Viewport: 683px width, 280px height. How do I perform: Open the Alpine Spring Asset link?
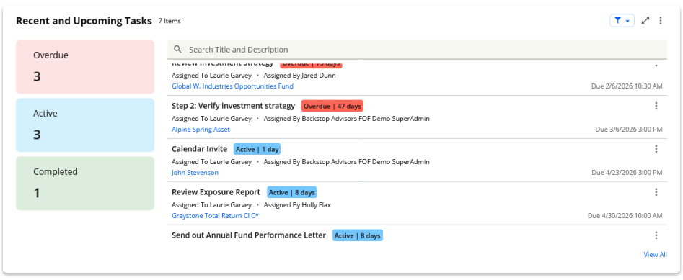point(201,129)
